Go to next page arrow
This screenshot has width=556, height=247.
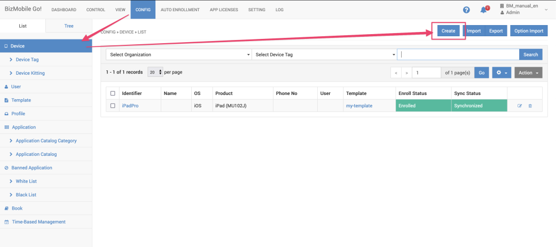pos(406,73)
